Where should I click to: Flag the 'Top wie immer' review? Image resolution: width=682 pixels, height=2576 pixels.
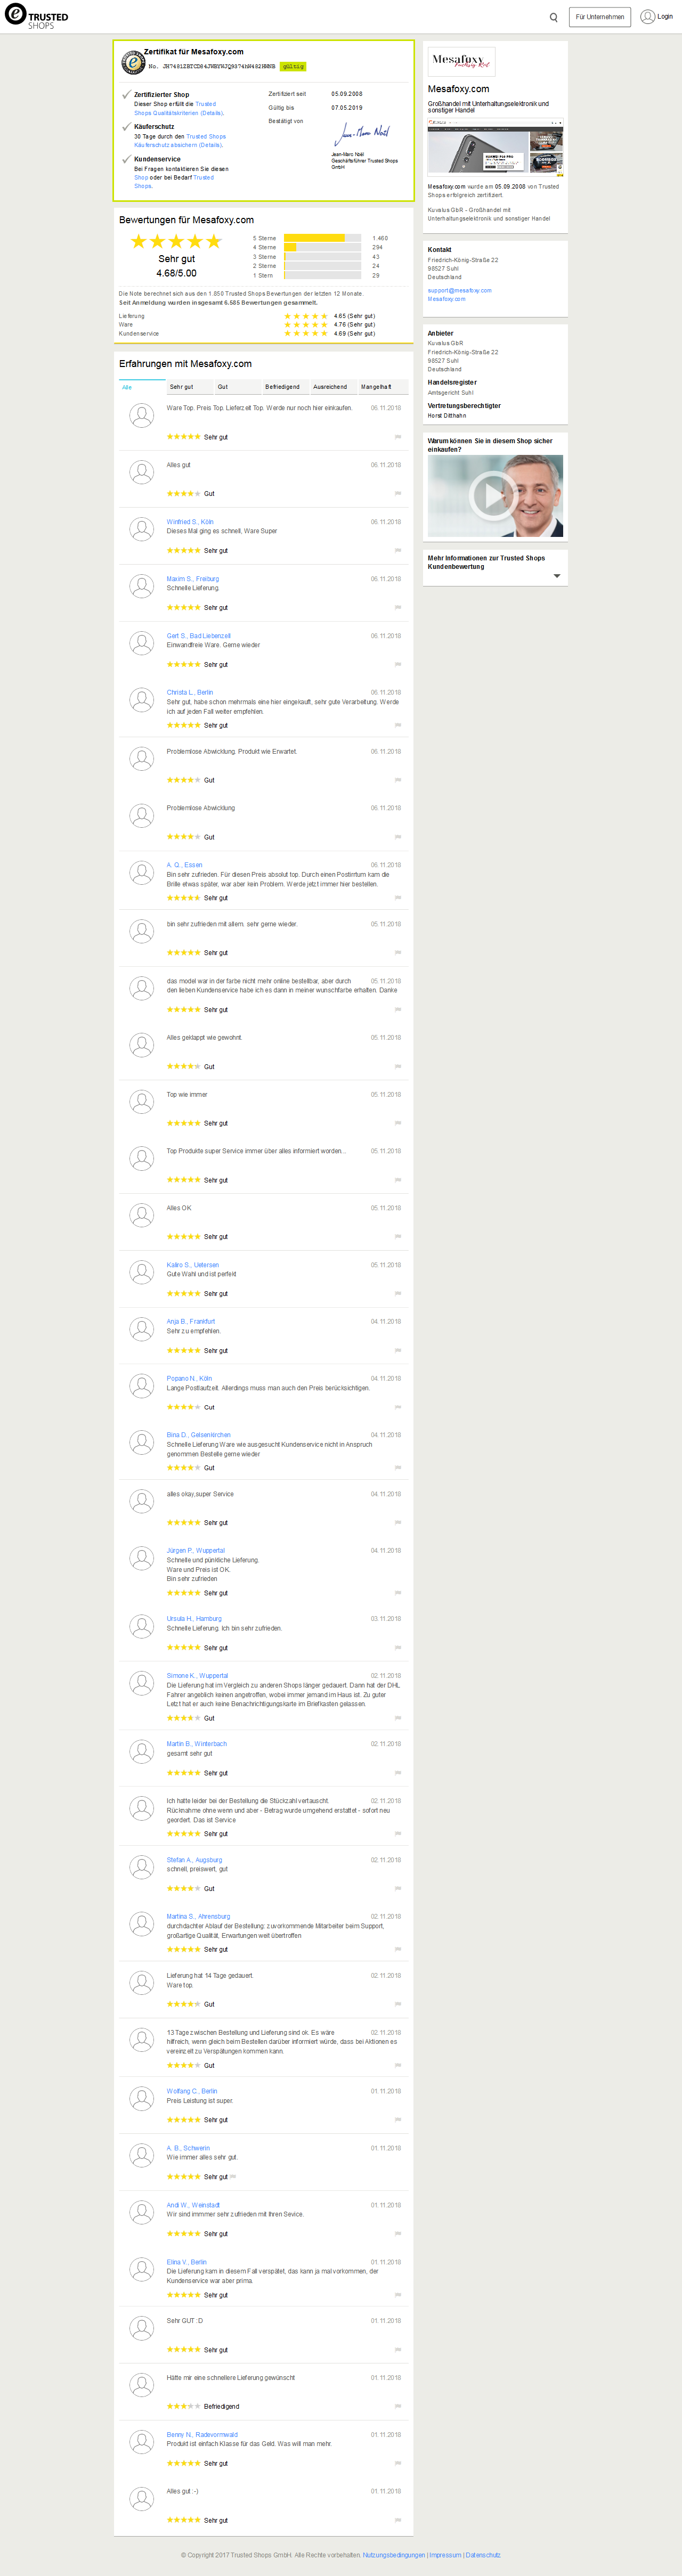398,1124
